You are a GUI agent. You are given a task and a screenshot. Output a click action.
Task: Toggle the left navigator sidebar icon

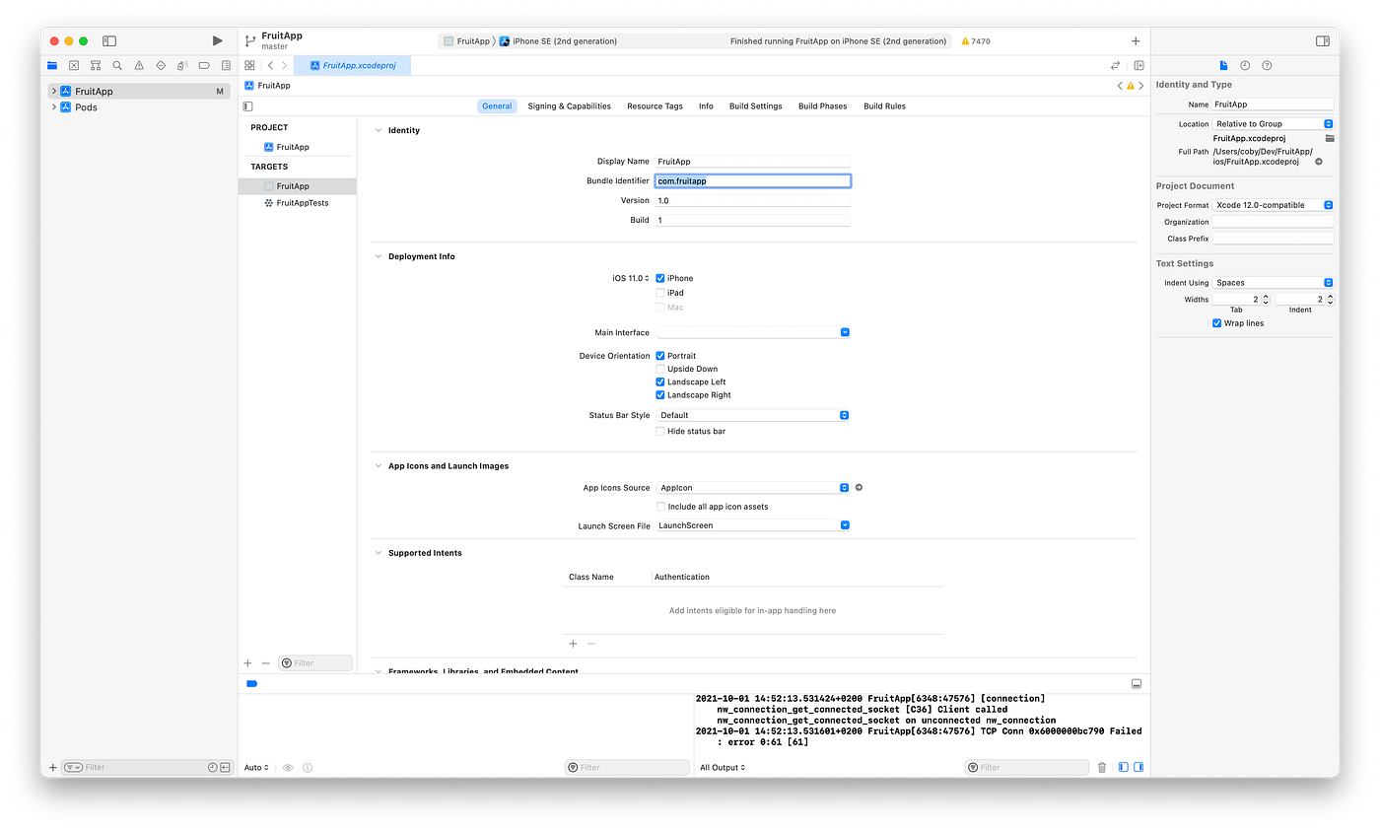tap(109, 40)
